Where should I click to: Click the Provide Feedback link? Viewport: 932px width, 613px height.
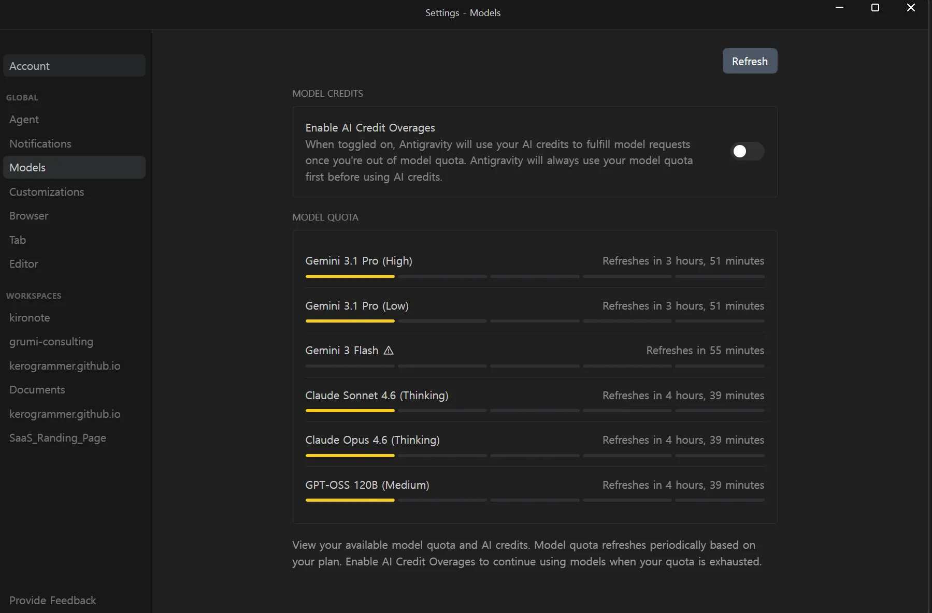tap(53, 601)
